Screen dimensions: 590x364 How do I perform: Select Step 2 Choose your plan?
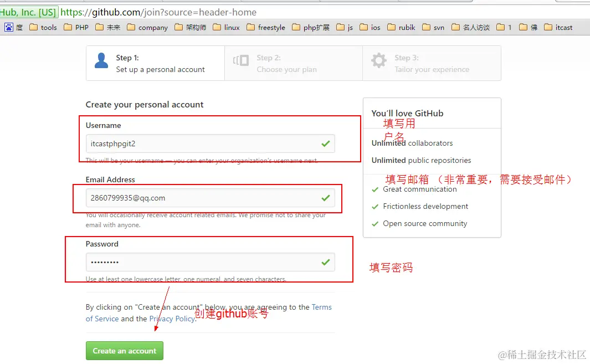click(x=294, y=63)
